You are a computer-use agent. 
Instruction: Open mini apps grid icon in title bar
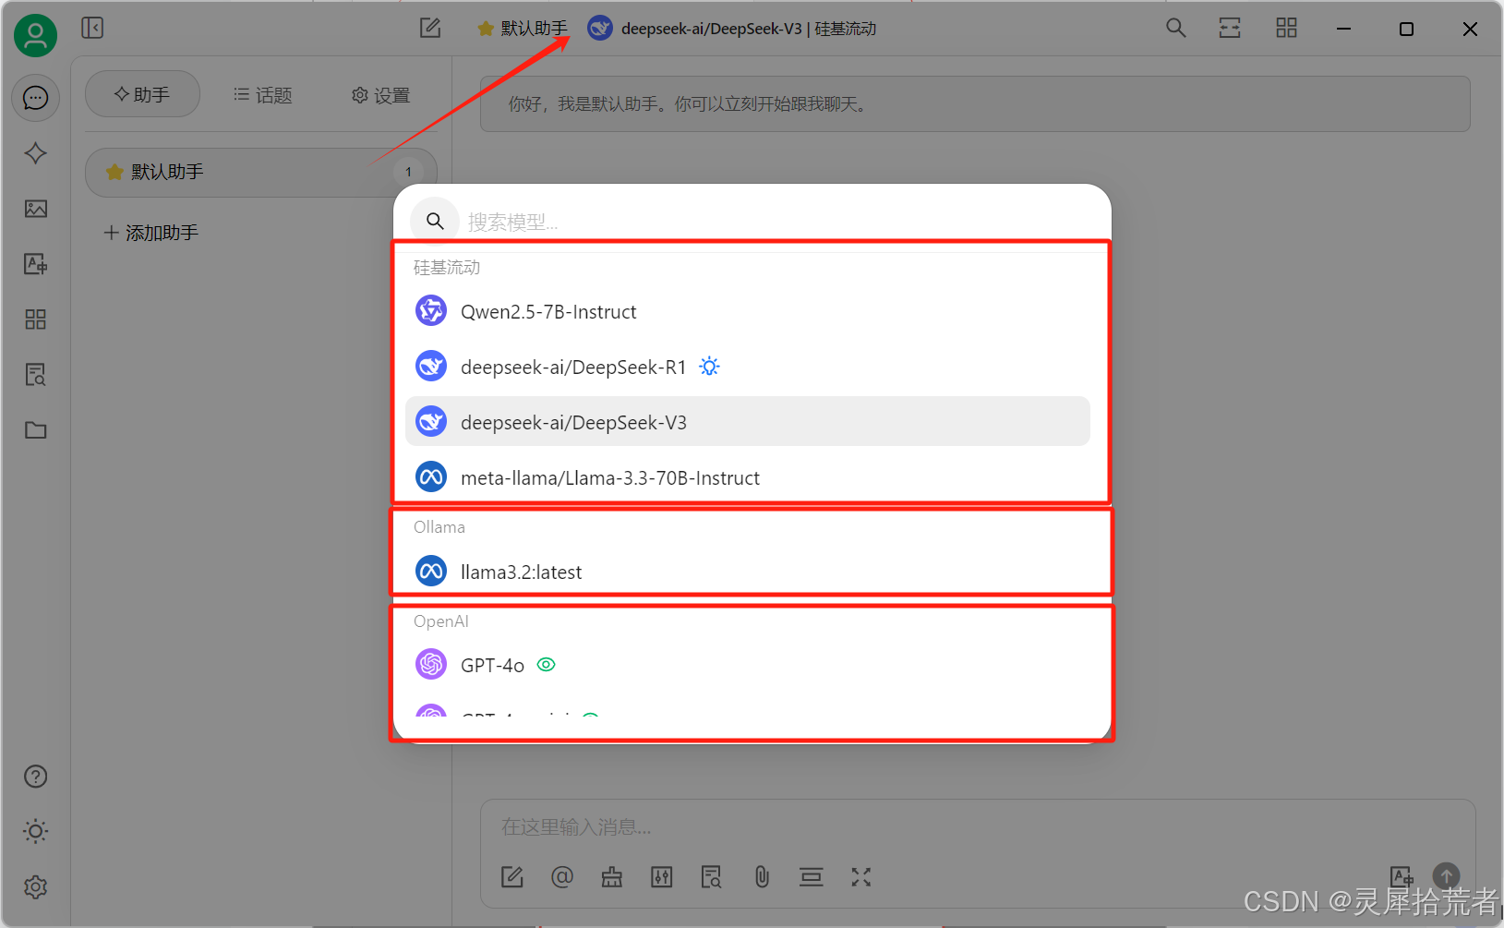[1286, 28]
